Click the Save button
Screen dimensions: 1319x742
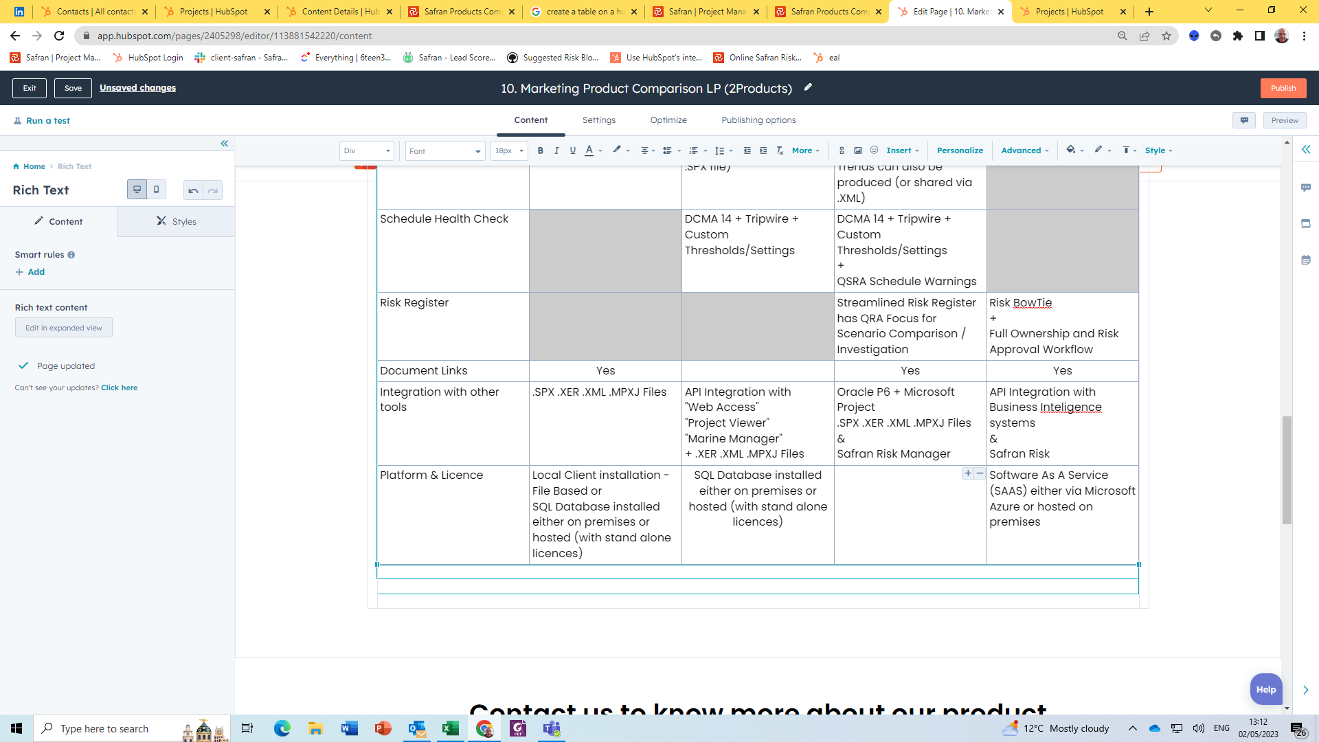pos(74,88)
